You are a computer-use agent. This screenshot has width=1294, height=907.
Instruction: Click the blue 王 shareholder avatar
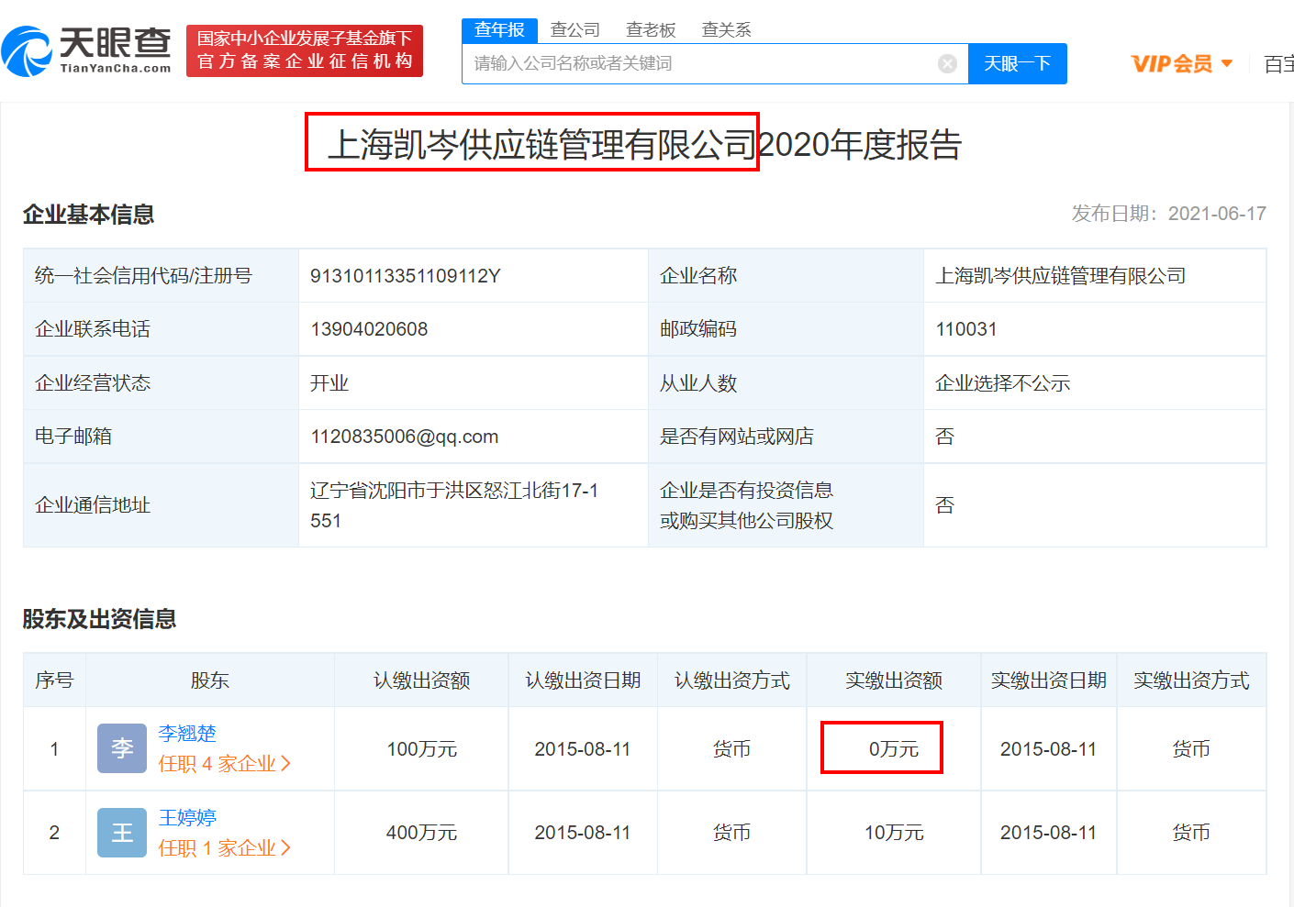pos(122,833)
